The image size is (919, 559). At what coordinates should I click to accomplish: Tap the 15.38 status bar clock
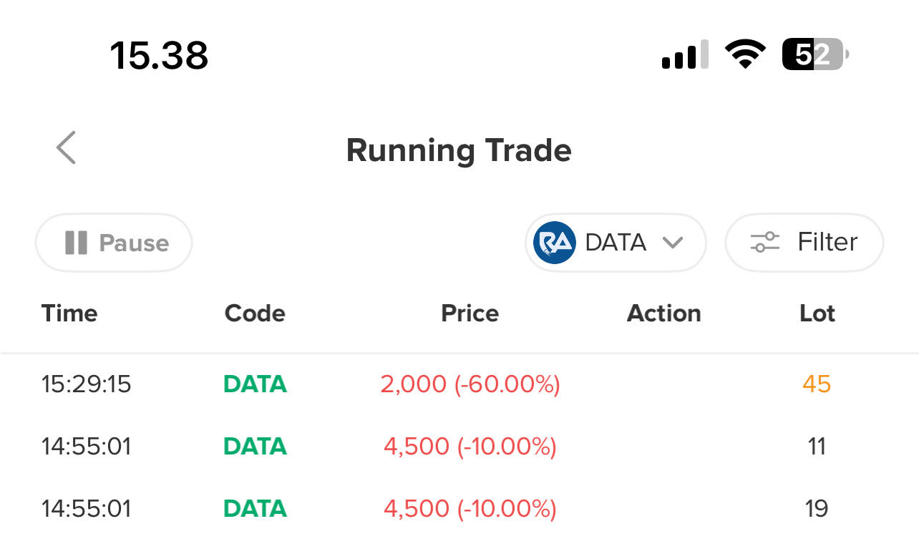[159, 55]
